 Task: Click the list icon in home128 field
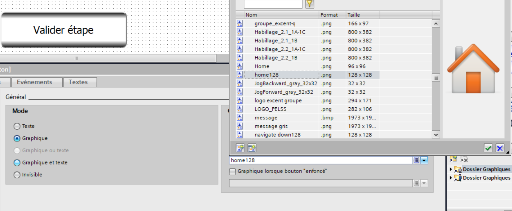coord(416,160)
